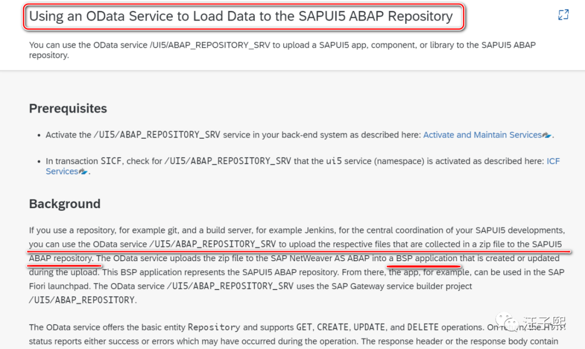Click the Background heading
The width and height of the screenshot is (585, 349).
point(65,204)
